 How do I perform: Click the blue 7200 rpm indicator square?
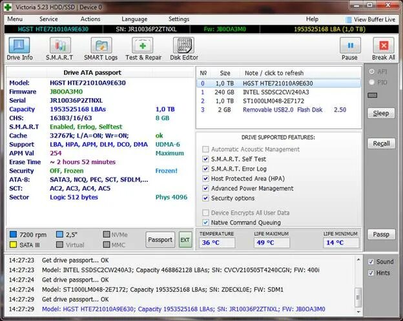(13, 234)
